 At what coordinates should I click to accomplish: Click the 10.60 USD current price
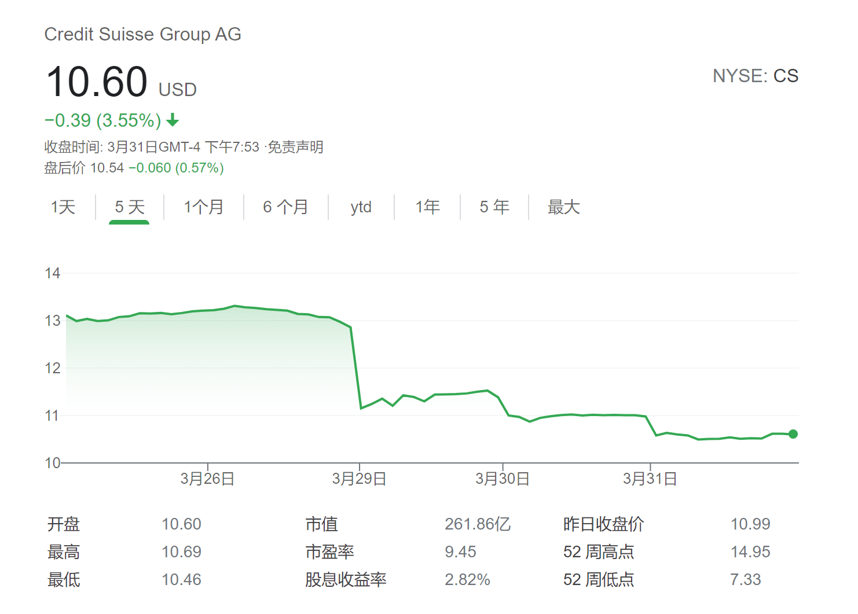[97, 82]
